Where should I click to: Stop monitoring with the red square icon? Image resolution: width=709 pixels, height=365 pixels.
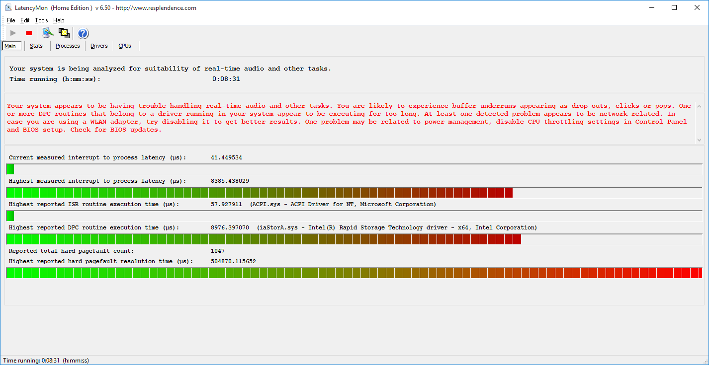(x=29, y=33)
